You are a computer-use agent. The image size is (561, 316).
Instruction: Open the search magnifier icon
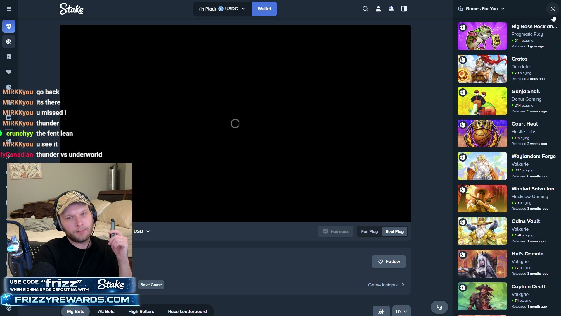click(365, 9)
